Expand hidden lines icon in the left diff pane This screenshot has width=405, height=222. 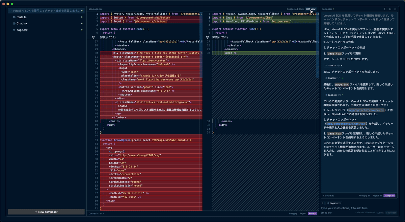pyautogui.click(x=93, y=37)
